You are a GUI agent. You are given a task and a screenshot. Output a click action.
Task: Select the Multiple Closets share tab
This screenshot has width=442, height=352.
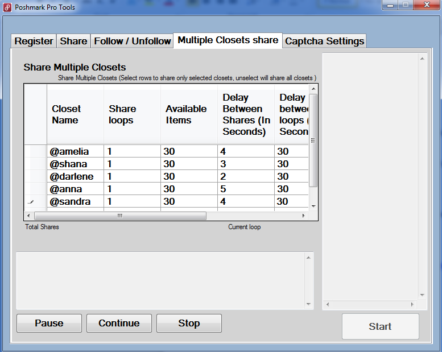[x=228, y=40]
